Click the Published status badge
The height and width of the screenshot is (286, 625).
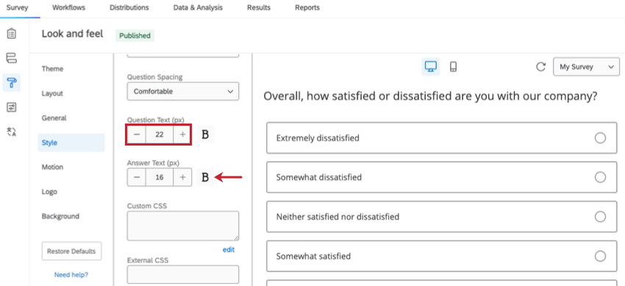coord(135,35)
